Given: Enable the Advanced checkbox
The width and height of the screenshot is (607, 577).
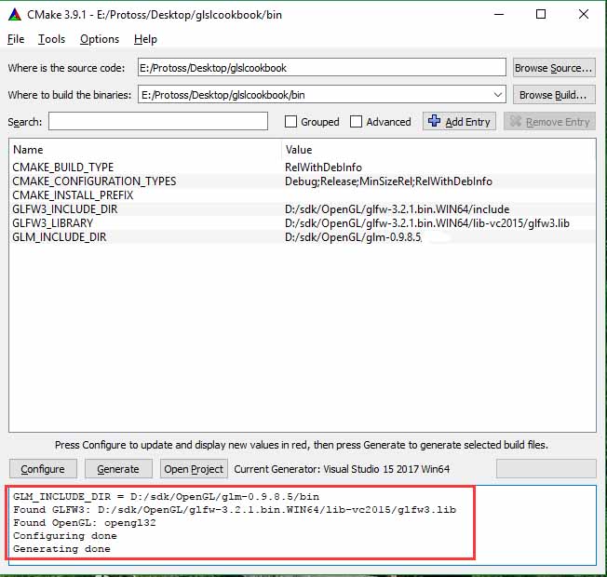Looking at the screenshot, I should pyautogui.click(x=356, y=122).
